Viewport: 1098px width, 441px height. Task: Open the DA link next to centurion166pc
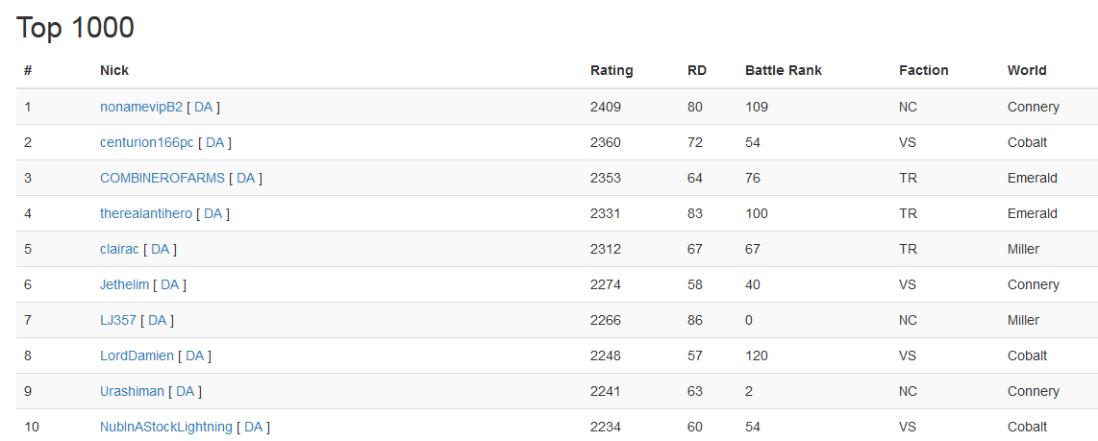point(214,142)
